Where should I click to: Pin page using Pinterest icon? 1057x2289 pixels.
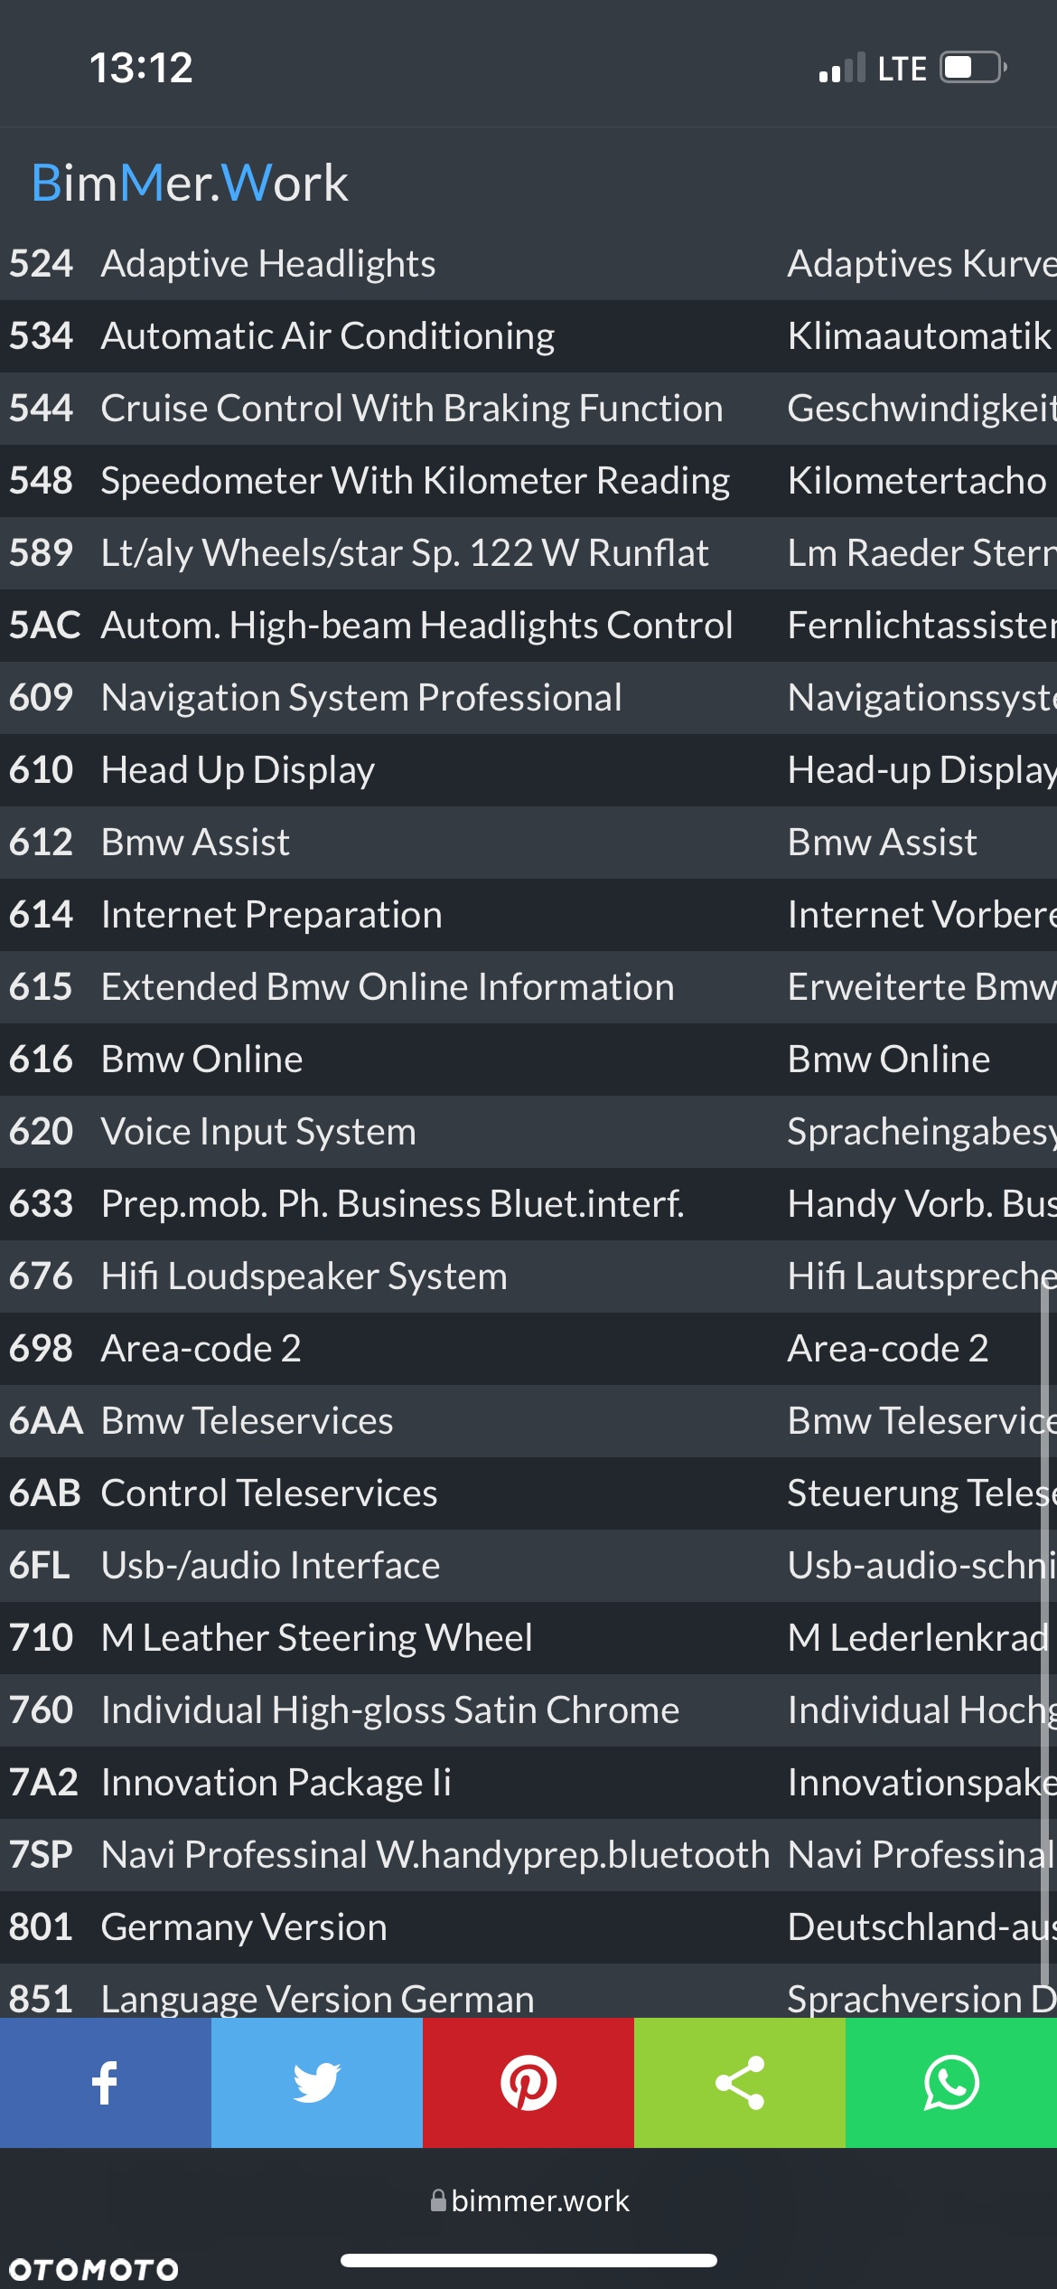point(528,2083)
